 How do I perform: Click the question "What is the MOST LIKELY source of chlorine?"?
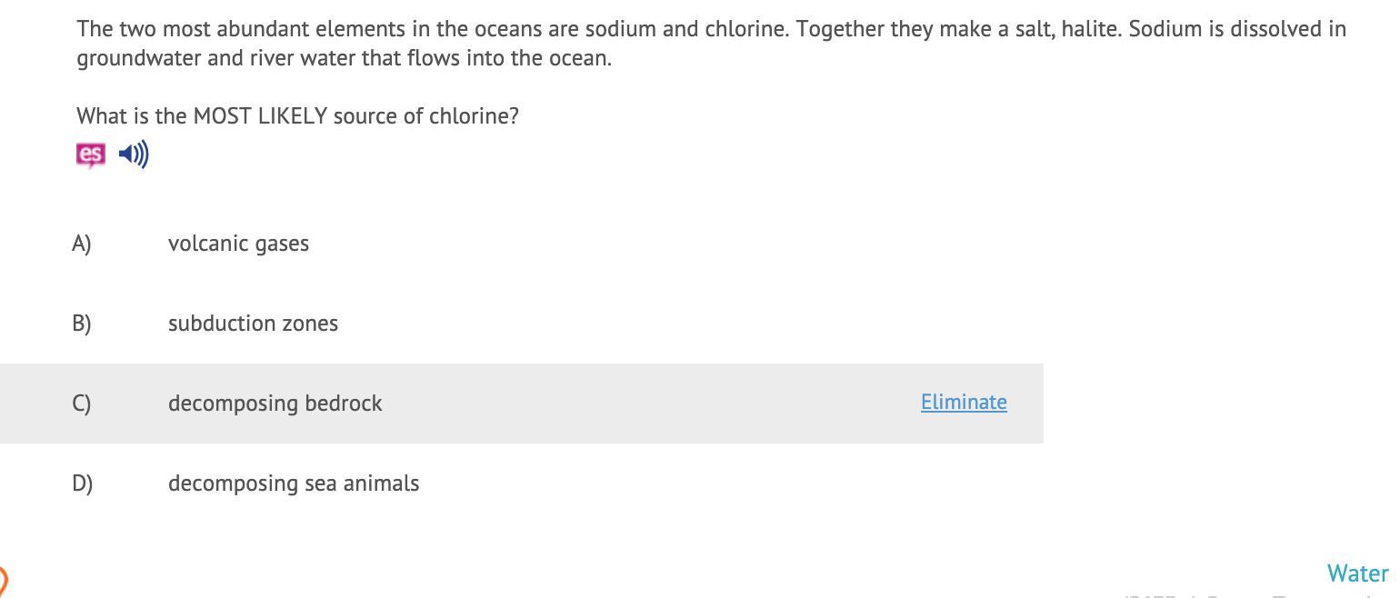[x=297, y=116]
